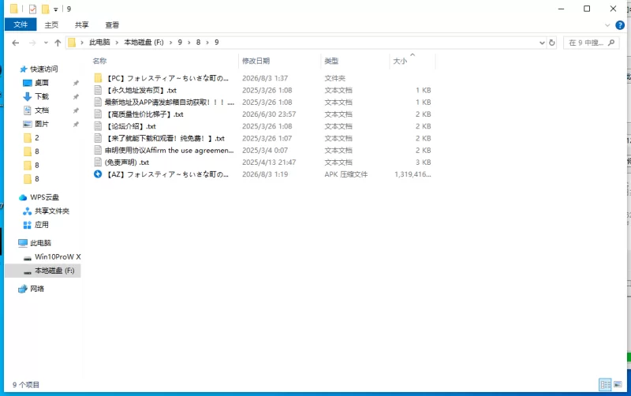Screen dimensions: 631x396
Task: Sort by the 类型 column header
Action: (x=331, y=61)
